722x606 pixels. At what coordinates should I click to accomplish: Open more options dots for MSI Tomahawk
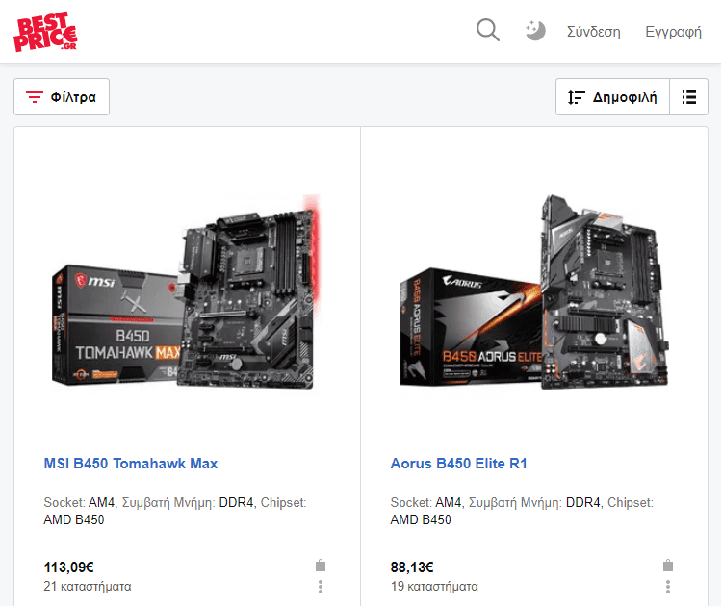coord(321,587)
